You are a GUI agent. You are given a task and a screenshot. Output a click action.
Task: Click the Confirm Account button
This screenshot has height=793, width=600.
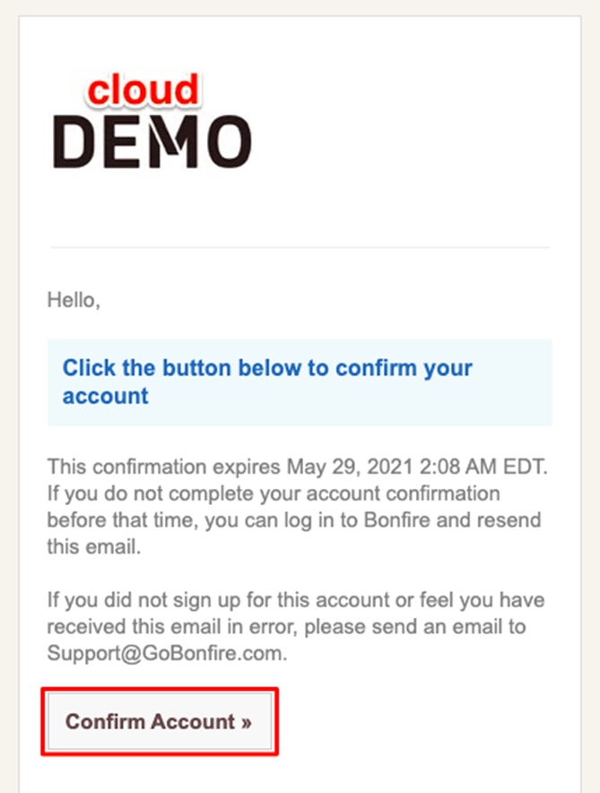click(160, 722)
